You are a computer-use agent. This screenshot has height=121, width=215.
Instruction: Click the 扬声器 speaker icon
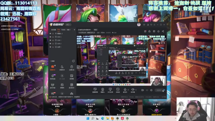132,90
